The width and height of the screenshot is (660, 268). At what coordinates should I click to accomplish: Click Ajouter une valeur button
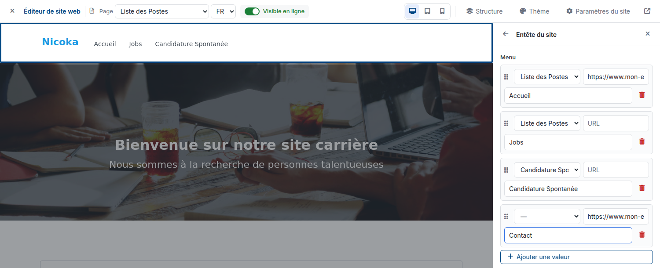(576, 257)
